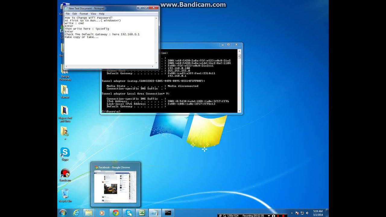The width and height of the screenshot is (386, 217).
Task: Click the 'C:\Users\a>' prompt in Command Prompt
Action: [x=111, y=111]
